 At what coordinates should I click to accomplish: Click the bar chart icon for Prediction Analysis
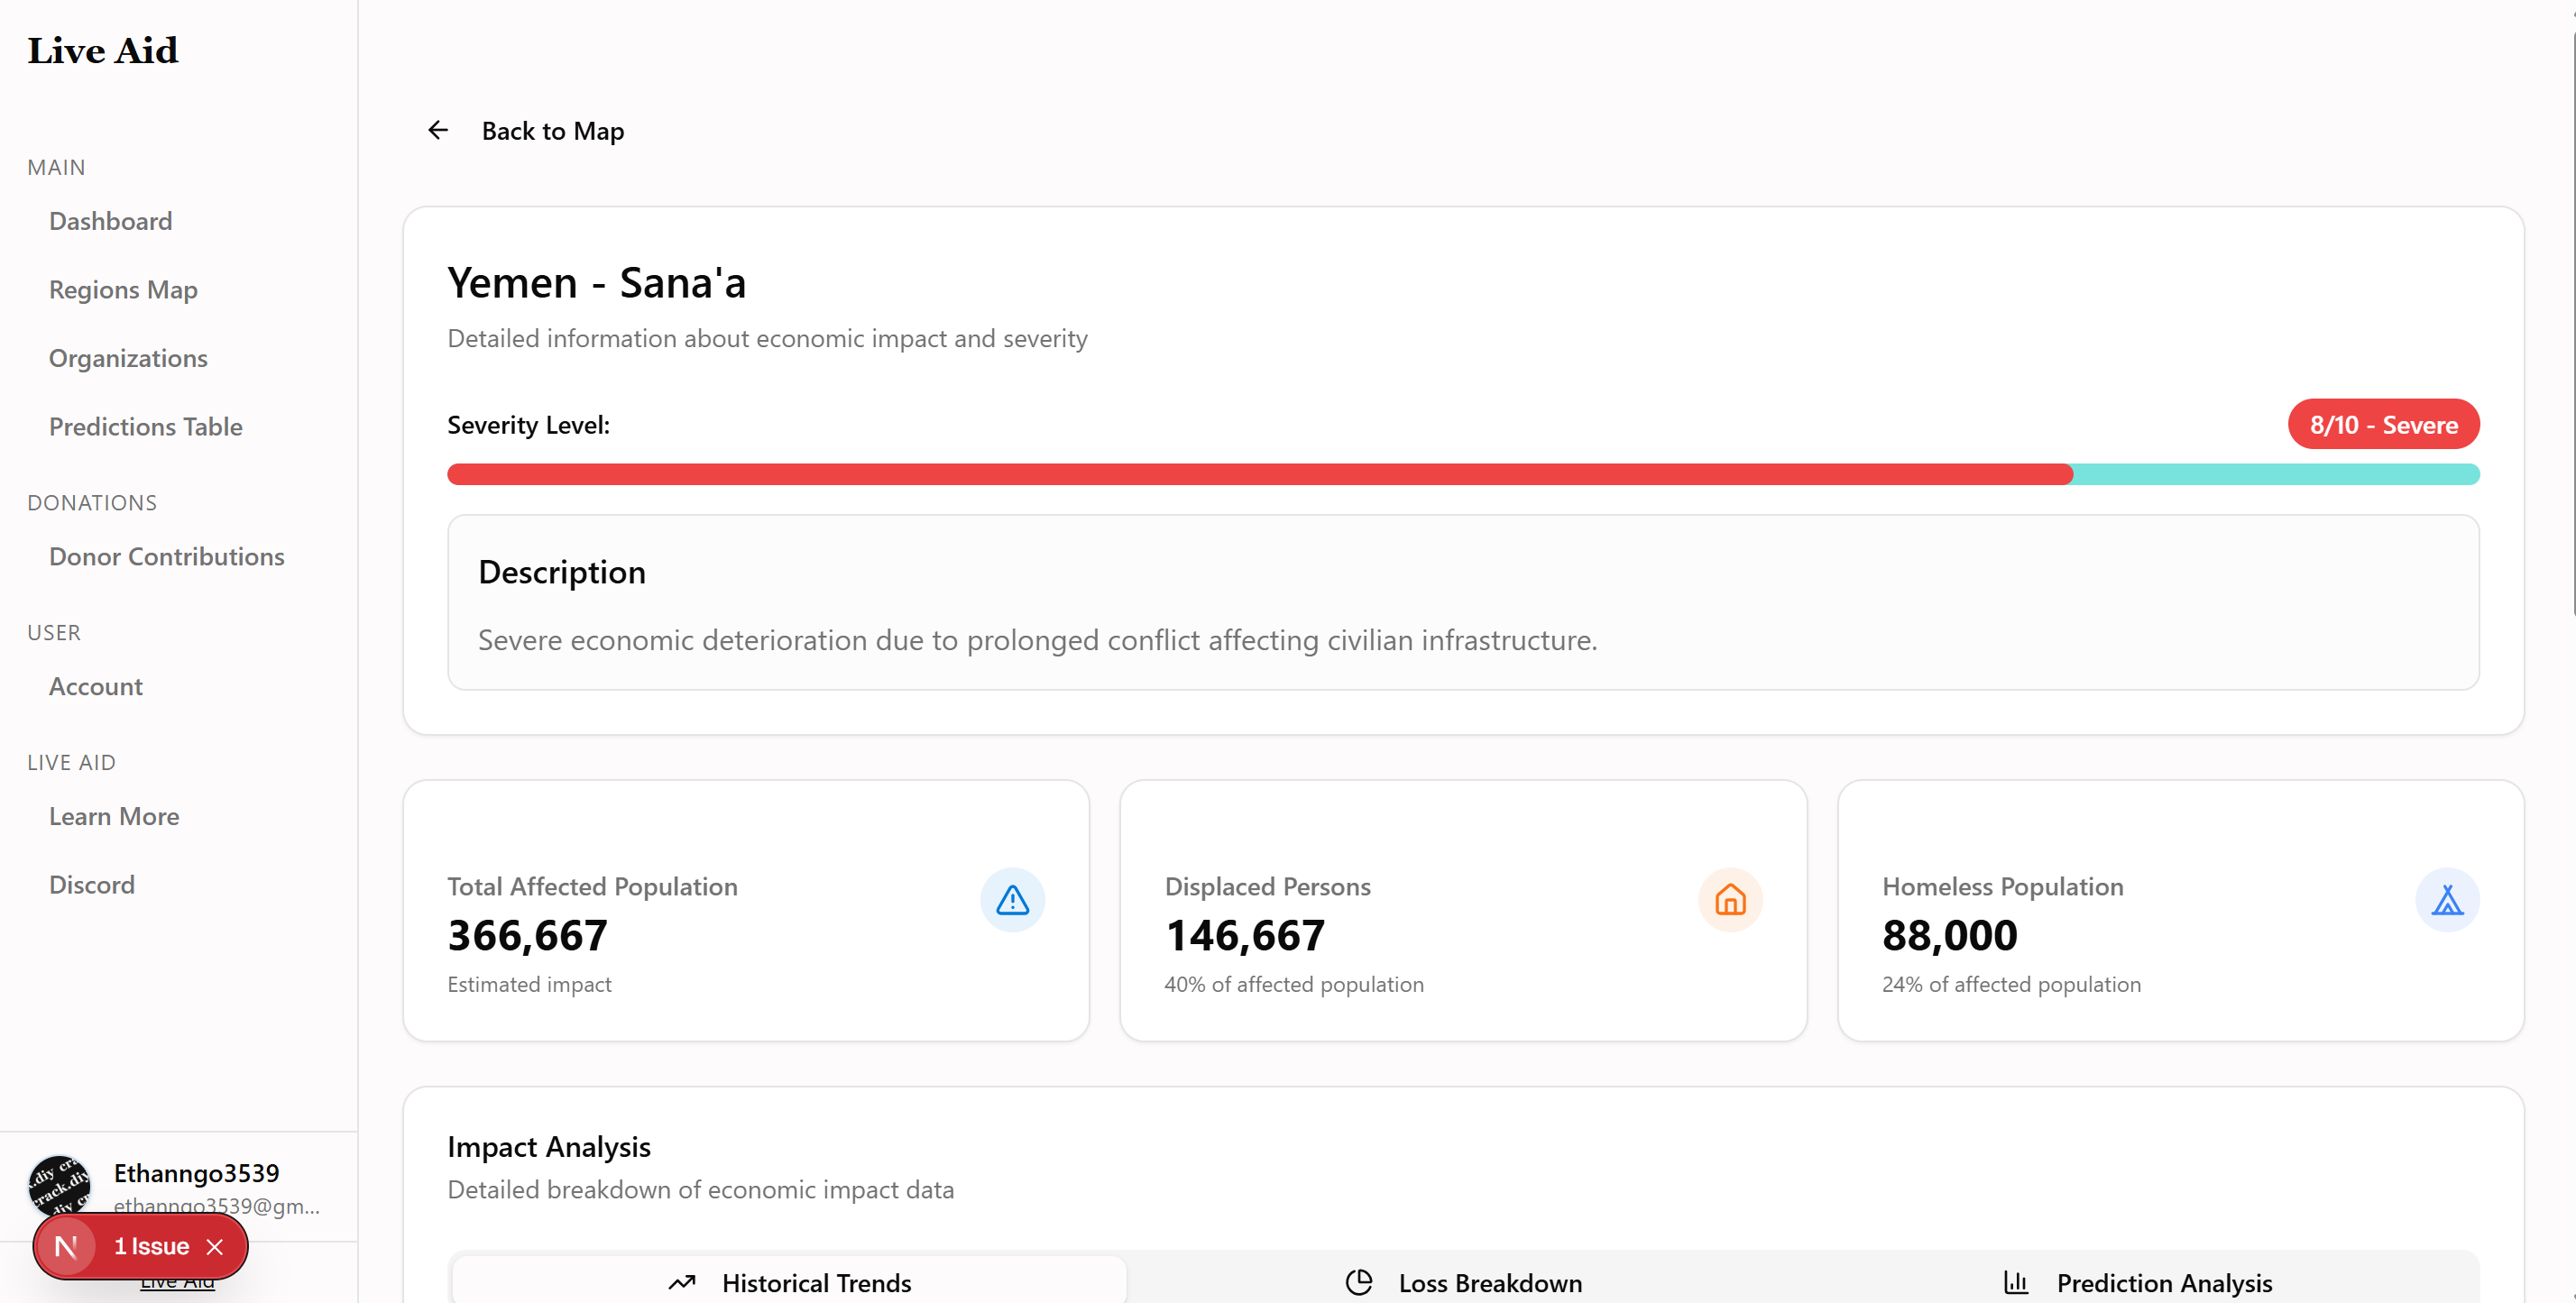[2015, 1282]
